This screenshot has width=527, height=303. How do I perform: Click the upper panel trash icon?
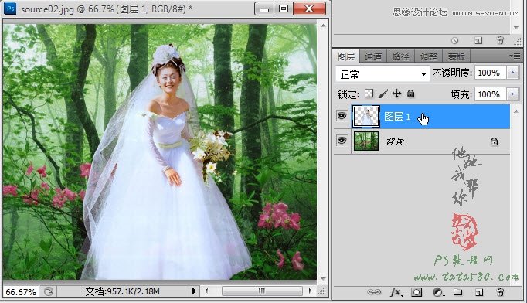(500, 40)
